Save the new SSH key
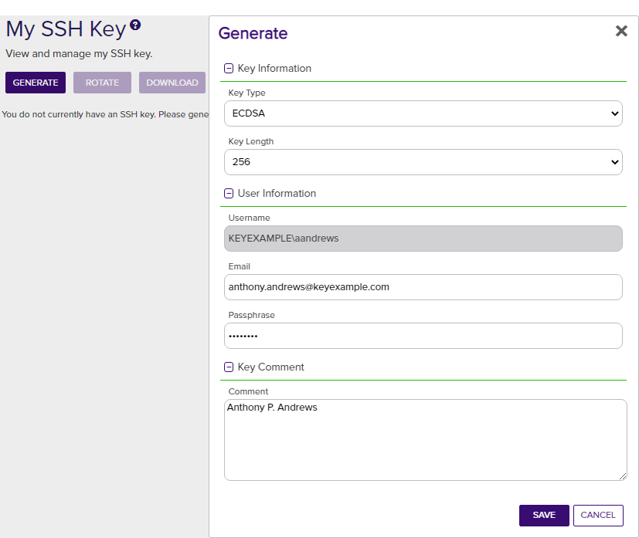Image resolution: width=639 pixels, height=538 pixels. pyautogui.click(x=544, y=515)
